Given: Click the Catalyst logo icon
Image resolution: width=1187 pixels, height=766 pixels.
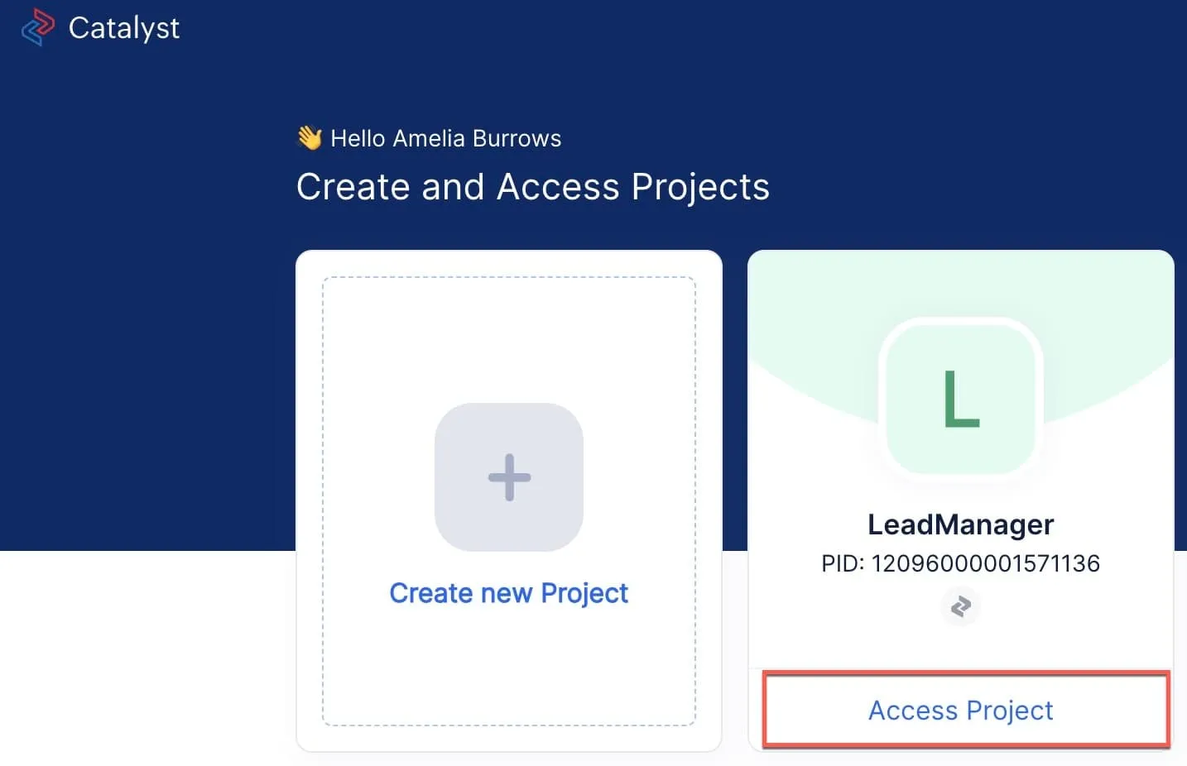Looking at the screenshot, I should (37, 27).
